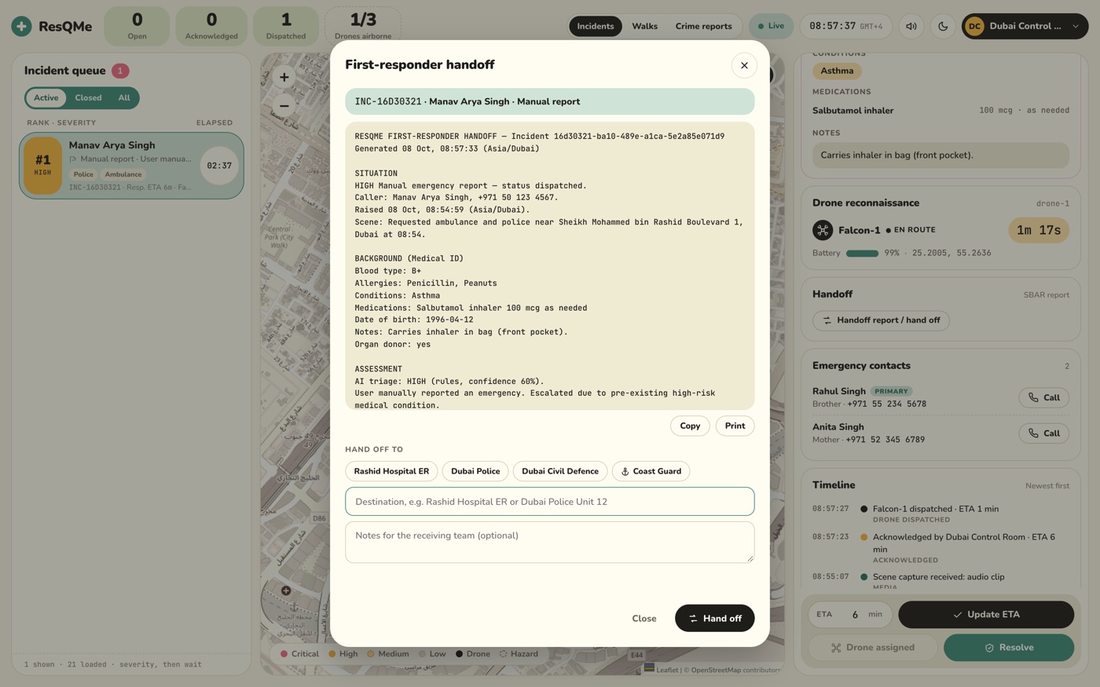Choose Rashid Hospital ER as destination
Viewport: 1100px width, 687px height.
click(x=391, y=471)
